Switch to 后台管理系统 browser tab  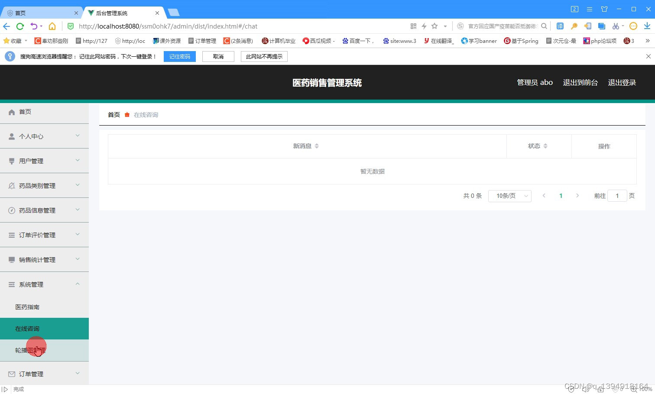(x=124, y=13)
